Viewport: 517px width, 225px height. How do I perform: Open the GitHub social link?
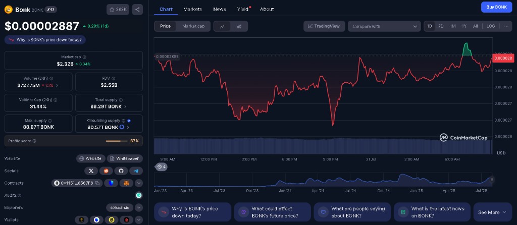tap(121, 171)
